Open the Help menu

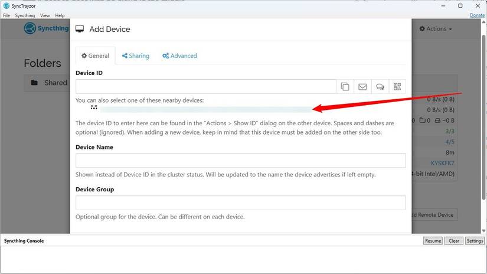60,15
